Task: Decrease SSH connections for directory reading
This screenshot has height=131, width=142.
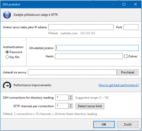Action: (71, 99)
